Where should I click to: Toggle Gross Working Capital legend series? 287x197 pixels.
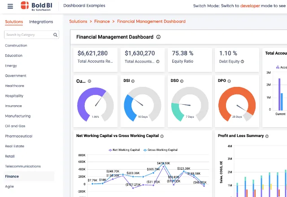pyautogui.click(x=161, y=150)
